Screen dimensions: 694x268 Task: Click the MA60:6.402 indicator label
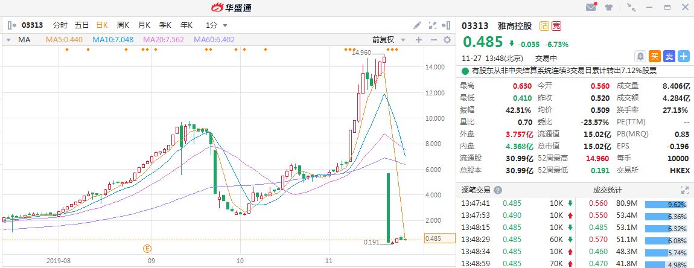[x=214, y=40]
